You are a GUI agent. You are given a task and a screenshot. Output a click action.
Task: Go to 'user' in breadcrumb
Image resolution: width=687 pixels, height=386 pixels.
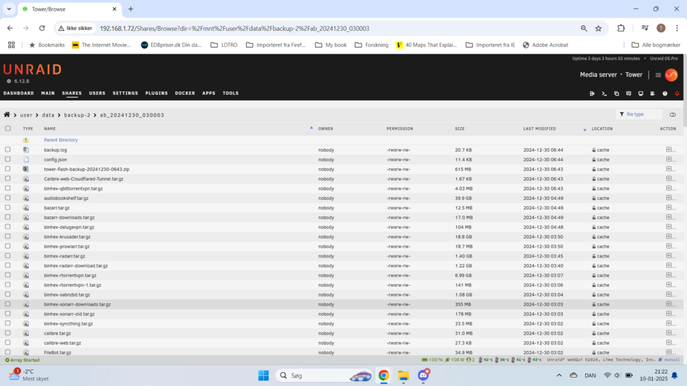pos(26,115)
